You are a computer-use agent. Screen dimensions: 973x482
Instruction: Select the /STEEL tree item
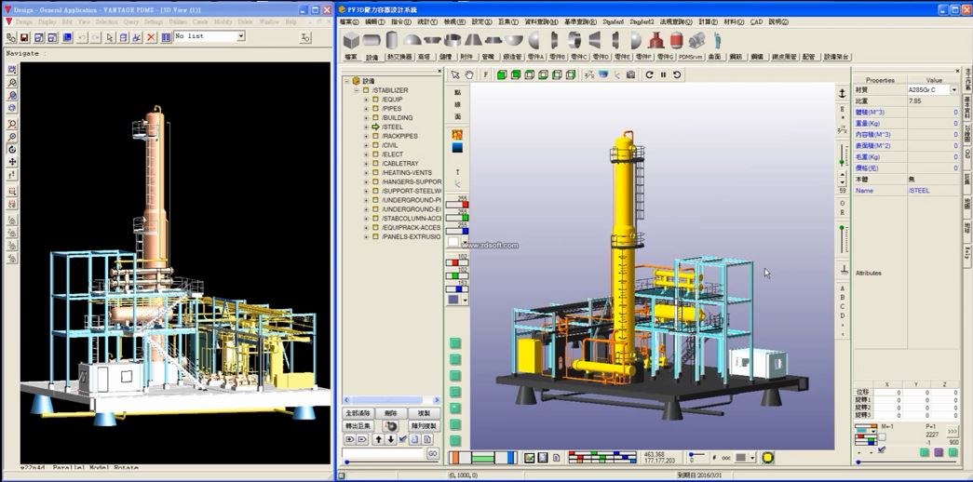392,127
